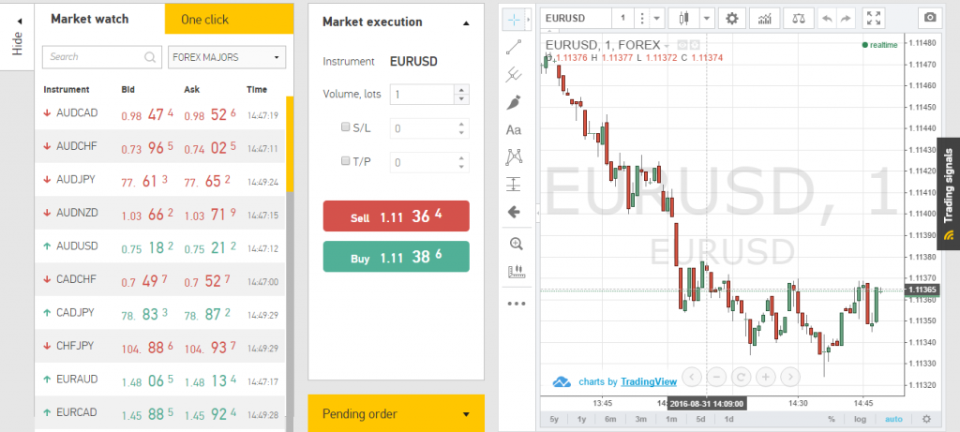Enable the S/L checkbox
This screenshot has height=432, width=960.
[x=345, y=127]
